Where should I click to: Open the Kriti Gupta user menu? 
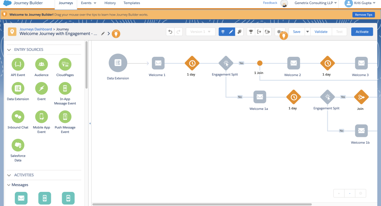(360, 3)
